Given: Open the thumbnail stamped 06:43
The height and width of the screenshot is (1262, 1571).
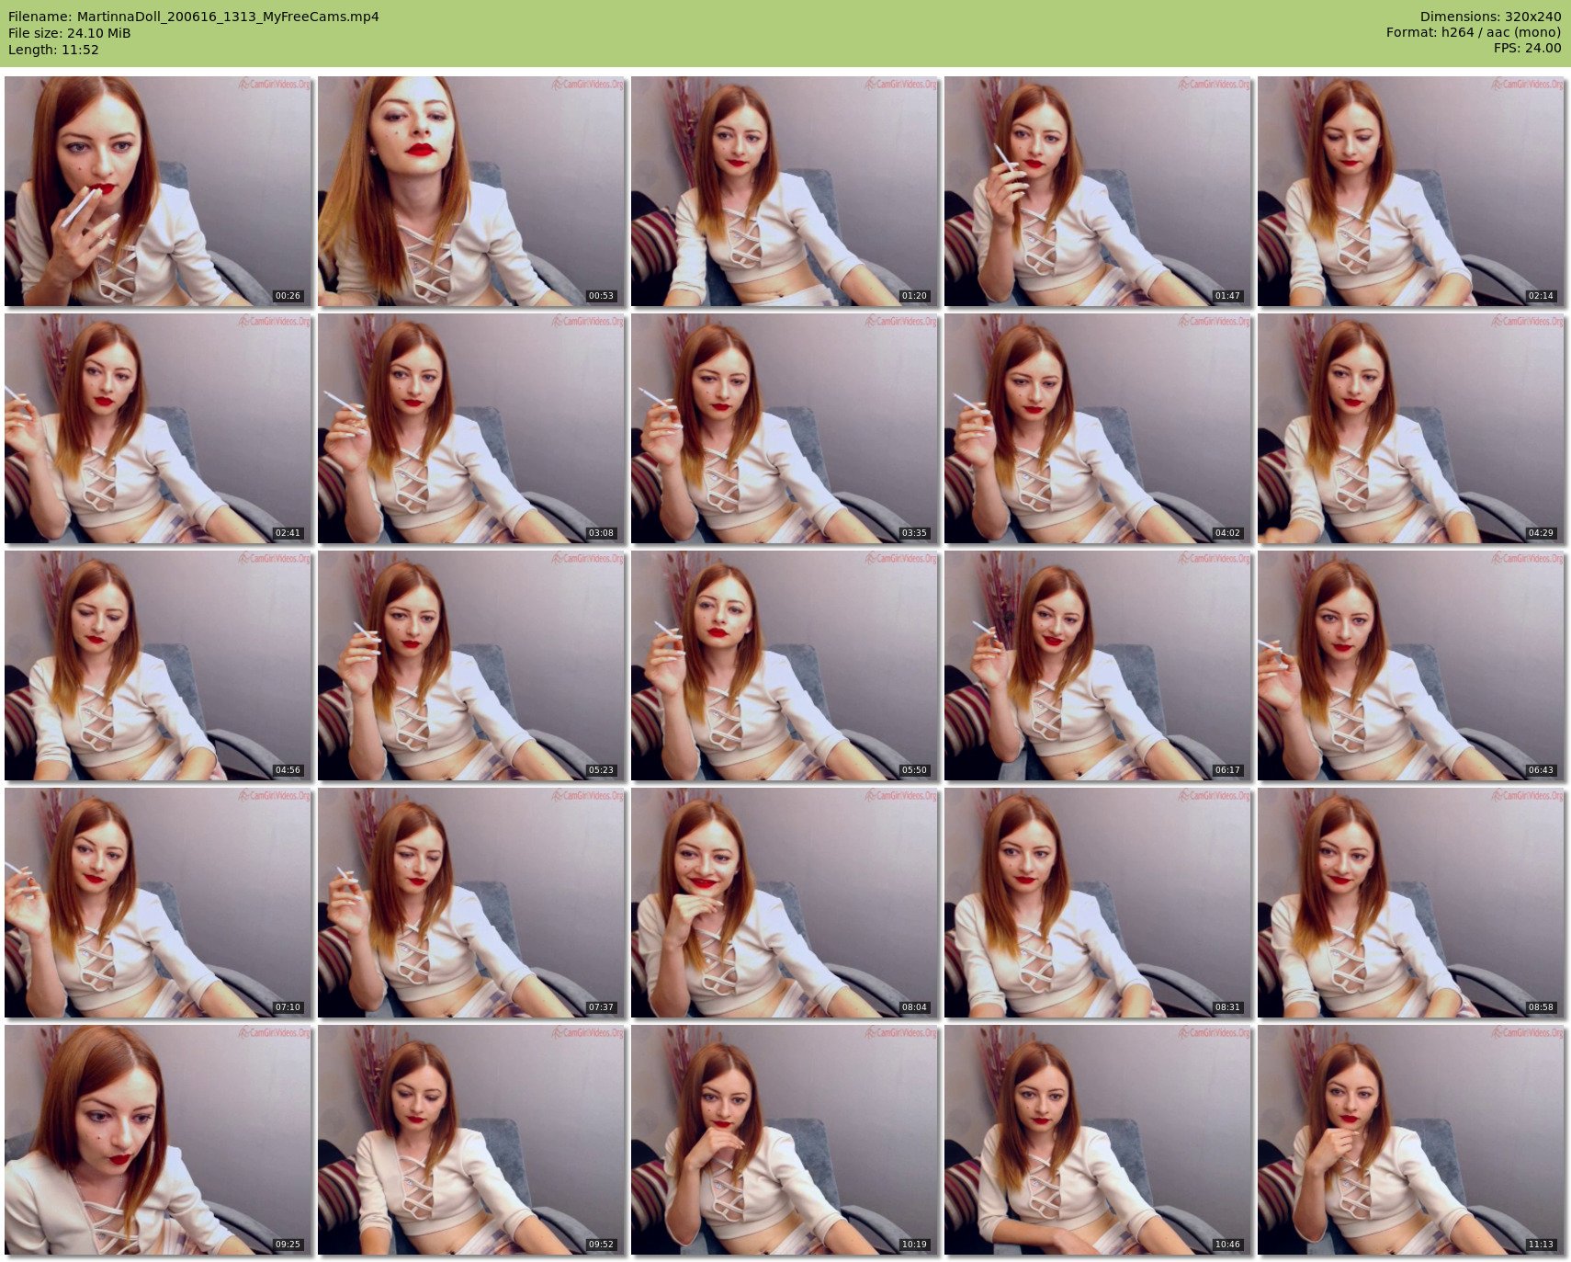Looking at the screenshot, I should click(1411, 665).
